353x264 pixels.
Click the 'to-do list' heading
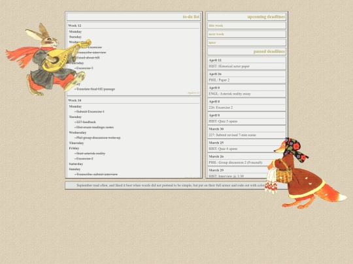tap(191, 16)
